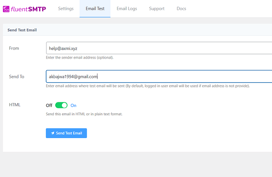Screen dimensions: 272x177
Task: Toggle the HTML format switch
Action: [x=61, y=105]
